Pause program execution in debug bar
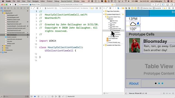 click(38, 96)
